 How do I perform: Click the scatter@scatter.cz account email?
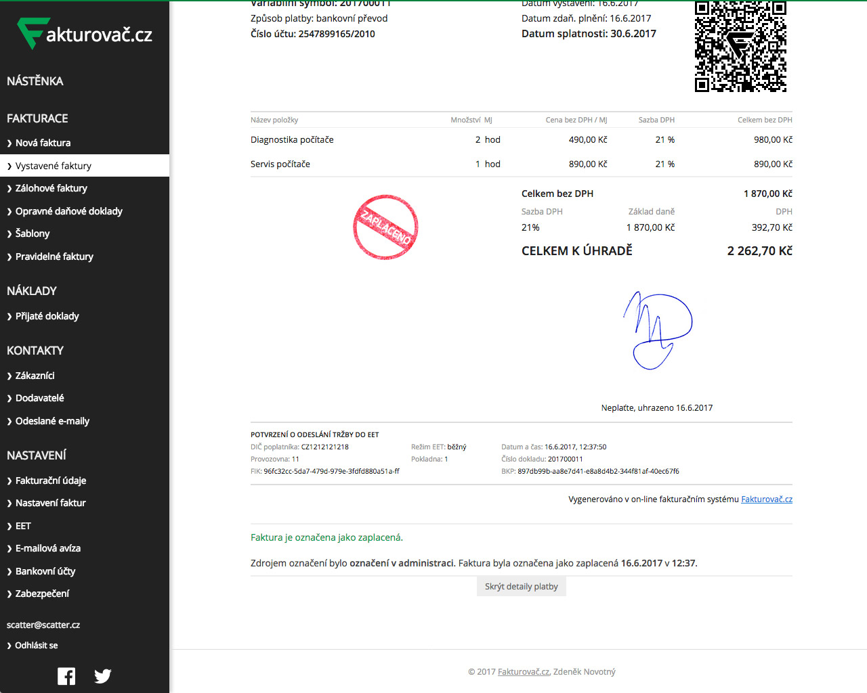point(43,625)
